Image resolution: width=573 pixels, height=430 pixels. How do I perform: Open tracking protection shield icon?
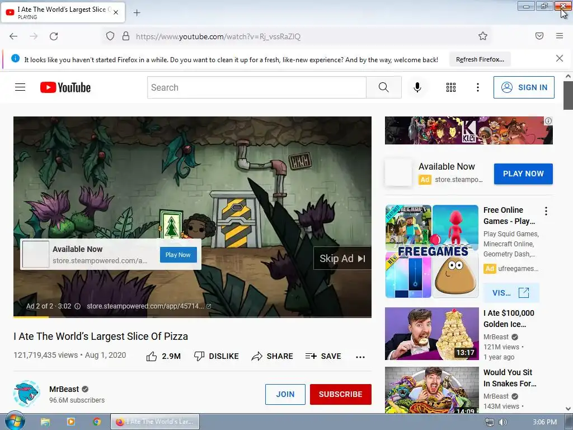pos(110,36)
